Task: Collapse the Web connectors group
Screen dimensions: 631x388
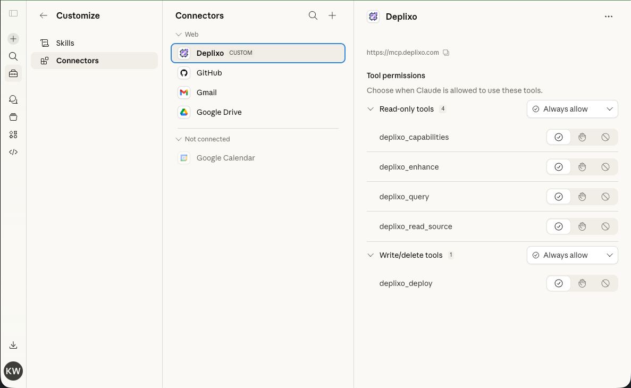Action: tap(179, 35)
